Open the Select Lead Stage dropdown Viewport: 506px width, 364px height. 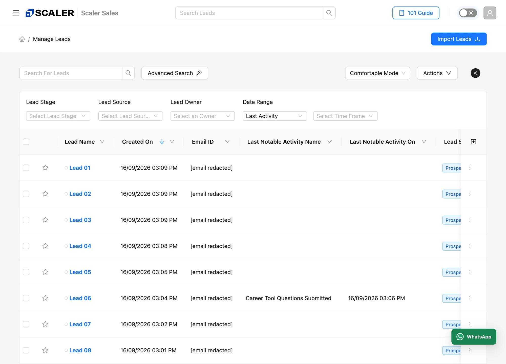[58, 116]
